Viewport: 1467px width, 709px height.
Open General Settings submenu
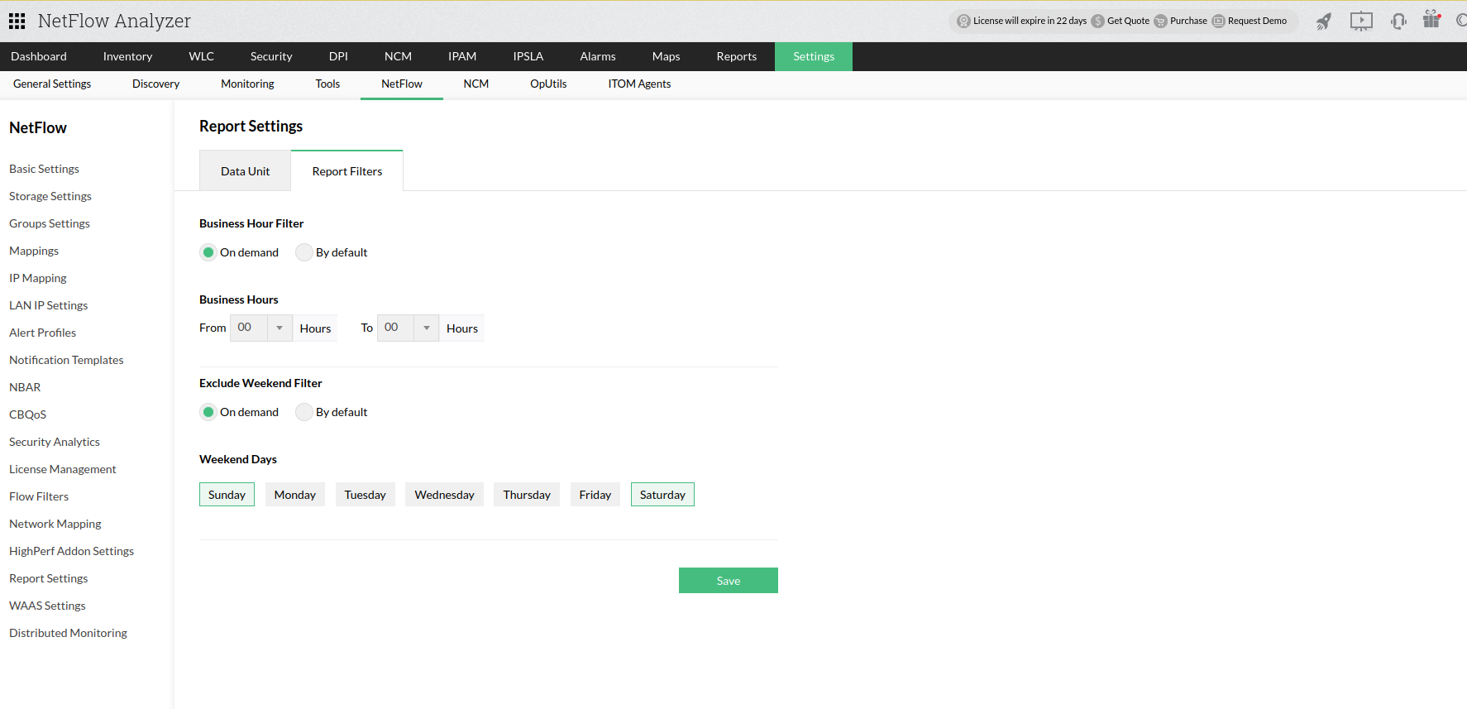point(52,84)
